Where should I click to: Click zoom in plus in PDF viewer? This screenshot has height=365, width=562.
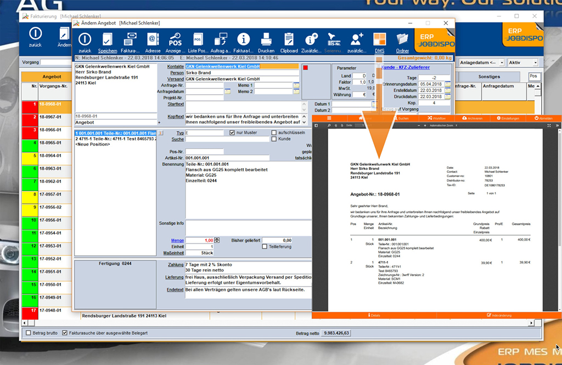click(x=425, y=126)
